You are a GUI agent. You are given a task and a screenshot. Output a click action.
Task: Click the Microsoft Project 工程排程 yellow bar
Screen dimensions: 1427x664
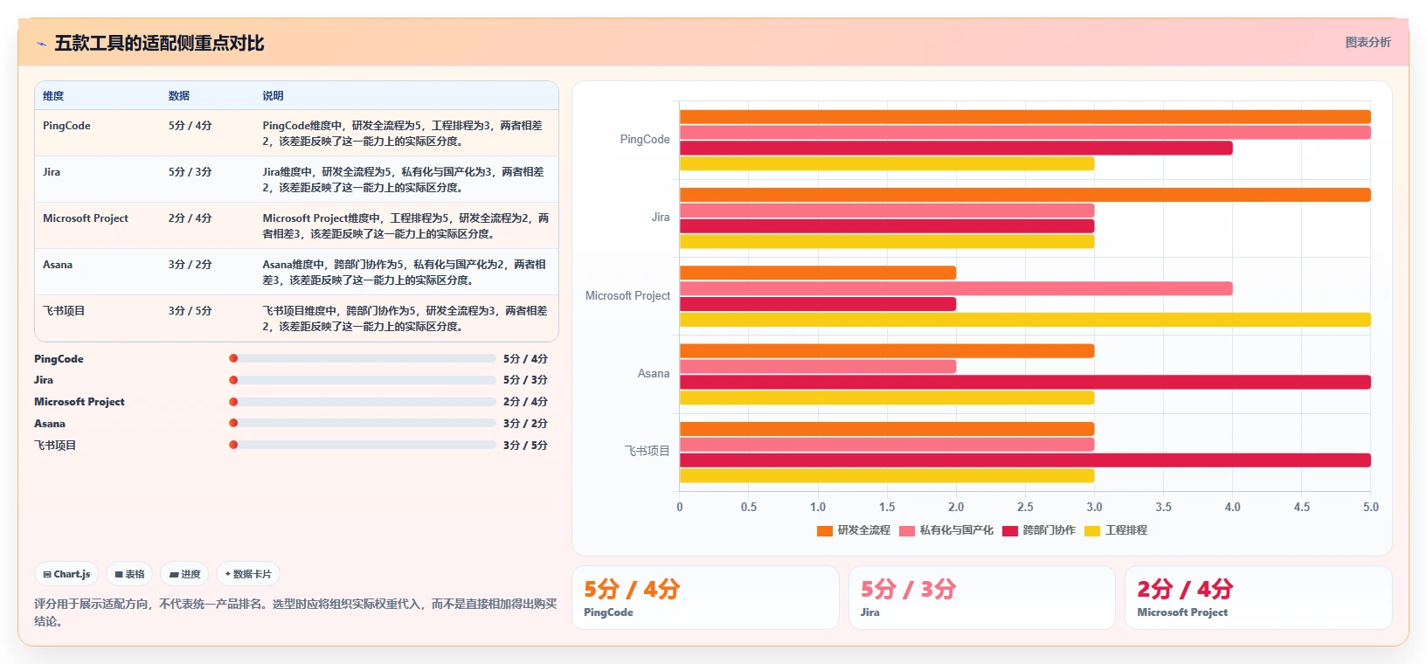click(1025, 320)
